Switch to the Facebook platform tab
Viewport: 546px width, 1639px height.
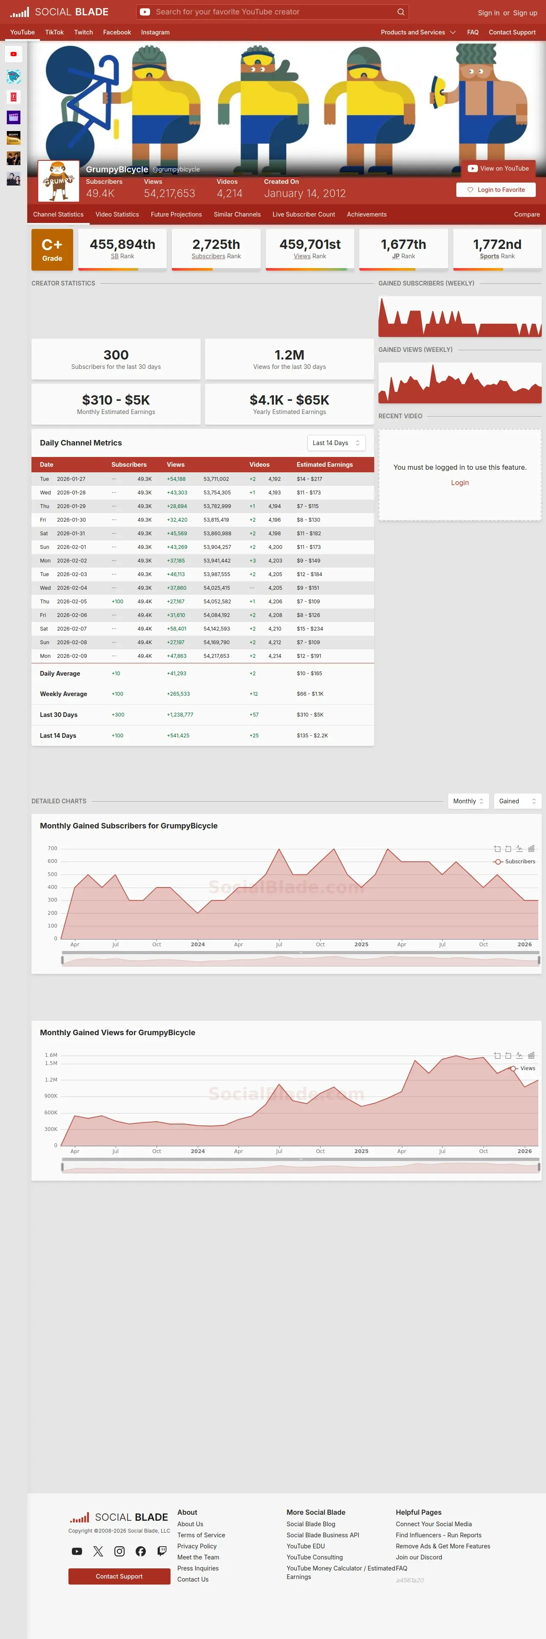(117, 32)
